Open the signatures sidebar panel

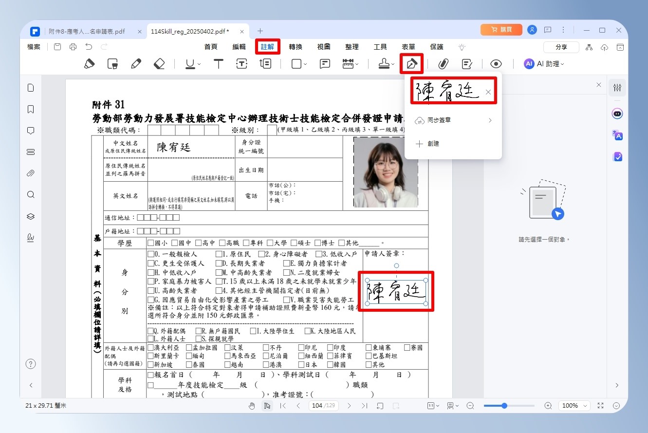(31, 238)
